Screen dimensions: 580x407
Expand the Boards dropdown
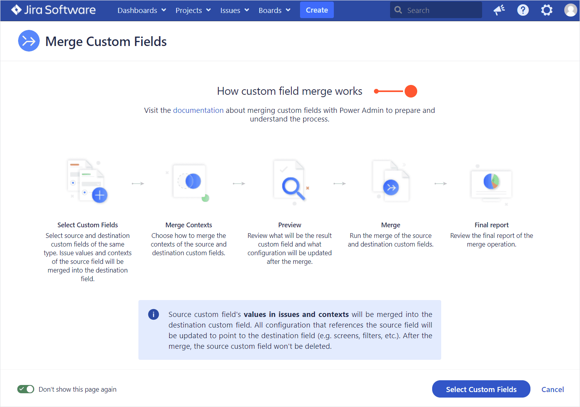click(x=274, y=10)
